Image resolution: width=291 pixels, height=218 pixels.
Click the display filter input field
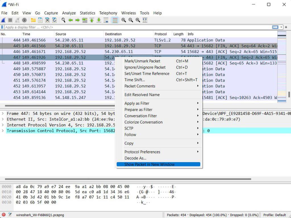click(x=136, y=27)
